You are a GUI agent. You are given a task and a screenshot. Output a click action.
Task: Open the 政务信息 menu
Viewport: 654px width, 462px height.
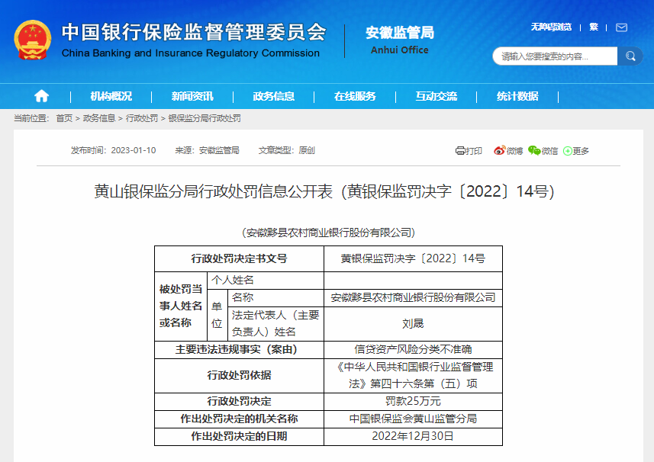(274, 96)
